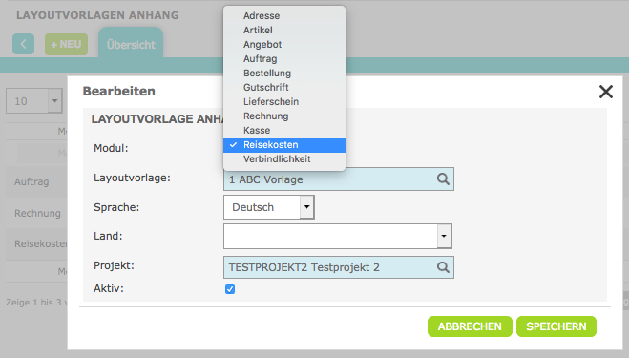Switch to the Übersicht tab
The image size is (629, 358).
pos(131,44)
